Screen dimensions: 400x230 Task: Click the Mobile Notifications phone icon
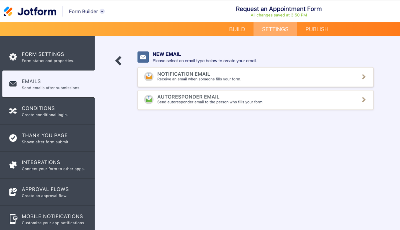click(13, 219)
